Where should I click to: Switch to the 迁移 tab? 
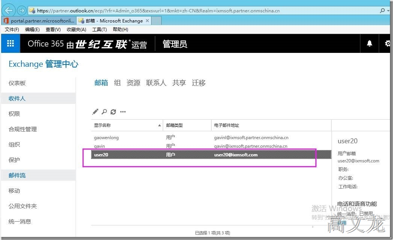coord(199,82)
